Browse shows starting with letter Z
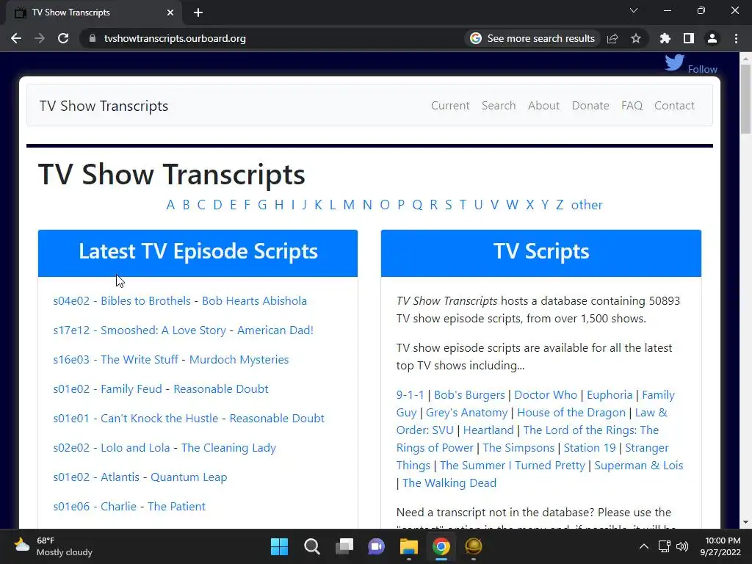This screenshot has height=564, width=752. [x=559, y=205]
